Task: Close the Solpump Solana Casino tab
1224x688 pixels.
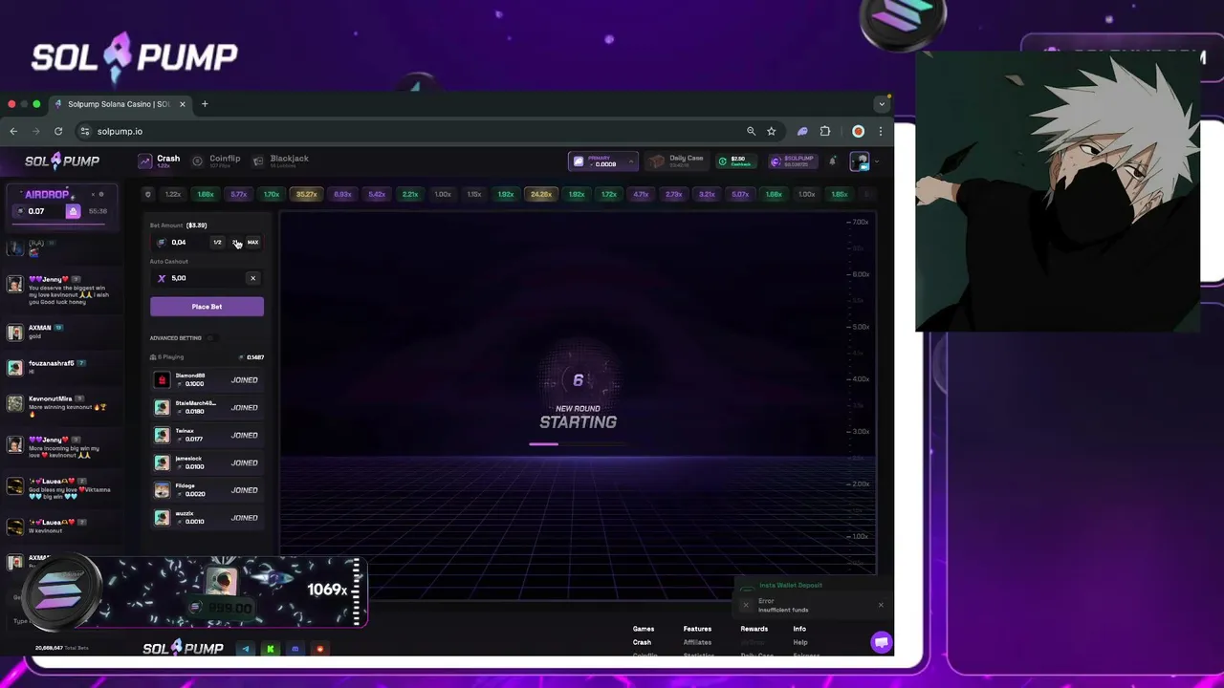Action: (x=182, y=104)
